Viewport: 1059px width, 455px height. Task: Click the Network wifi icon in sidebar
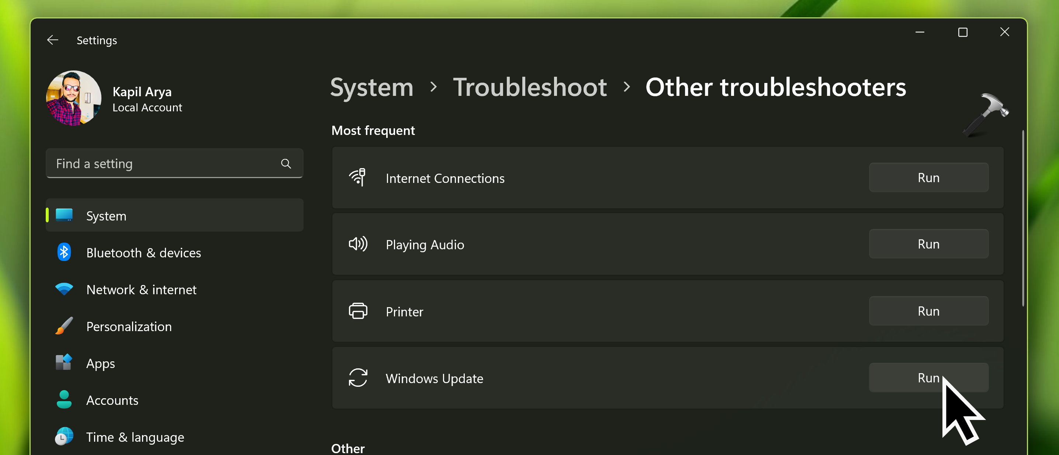point(64,289)
